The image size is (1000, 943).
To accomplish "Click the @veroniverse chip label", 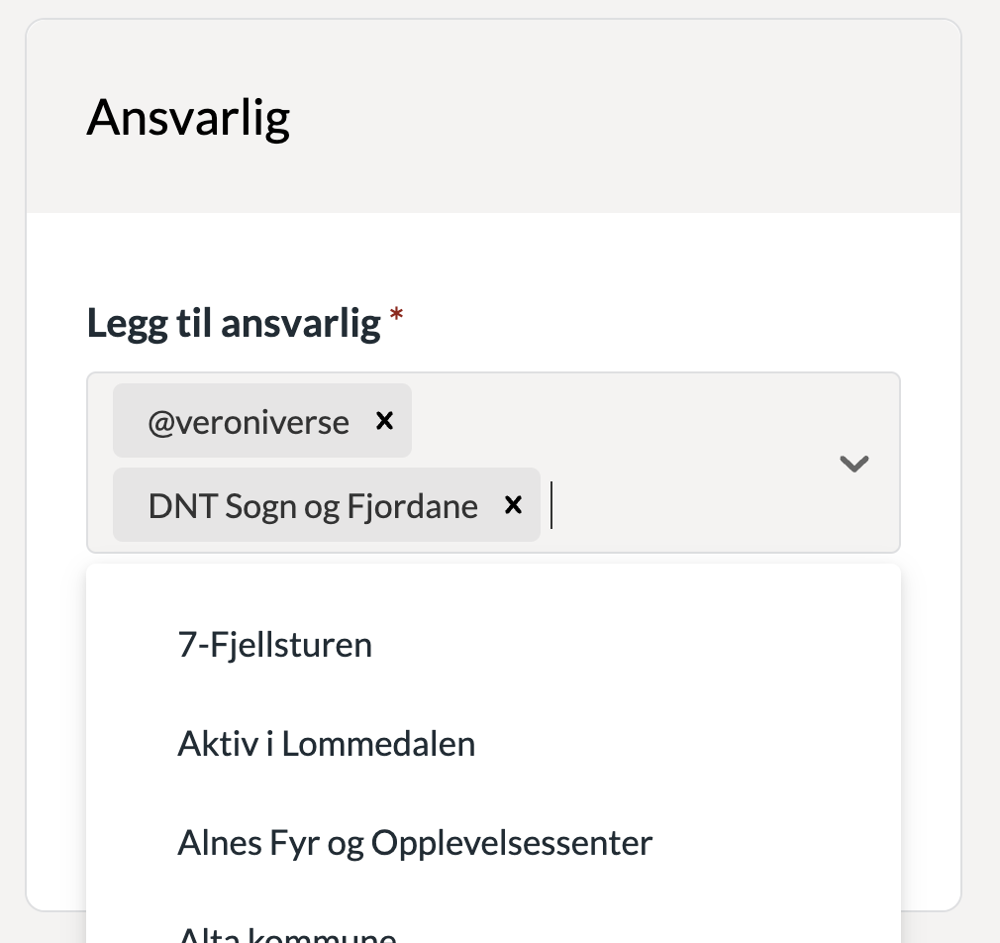I will click(x=249, y=422).
